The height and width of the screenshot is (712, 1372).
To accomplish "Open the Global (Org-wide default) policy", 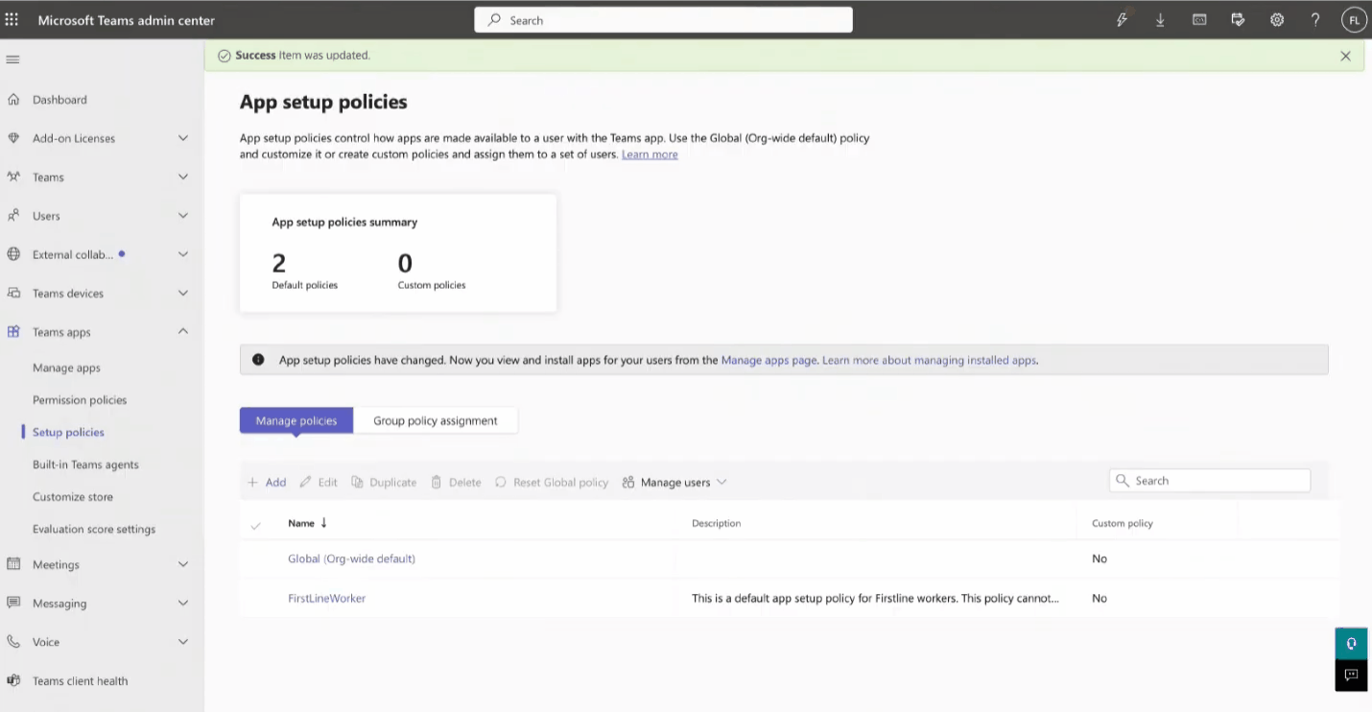I will pyautogui.click(x=351, y=558).
